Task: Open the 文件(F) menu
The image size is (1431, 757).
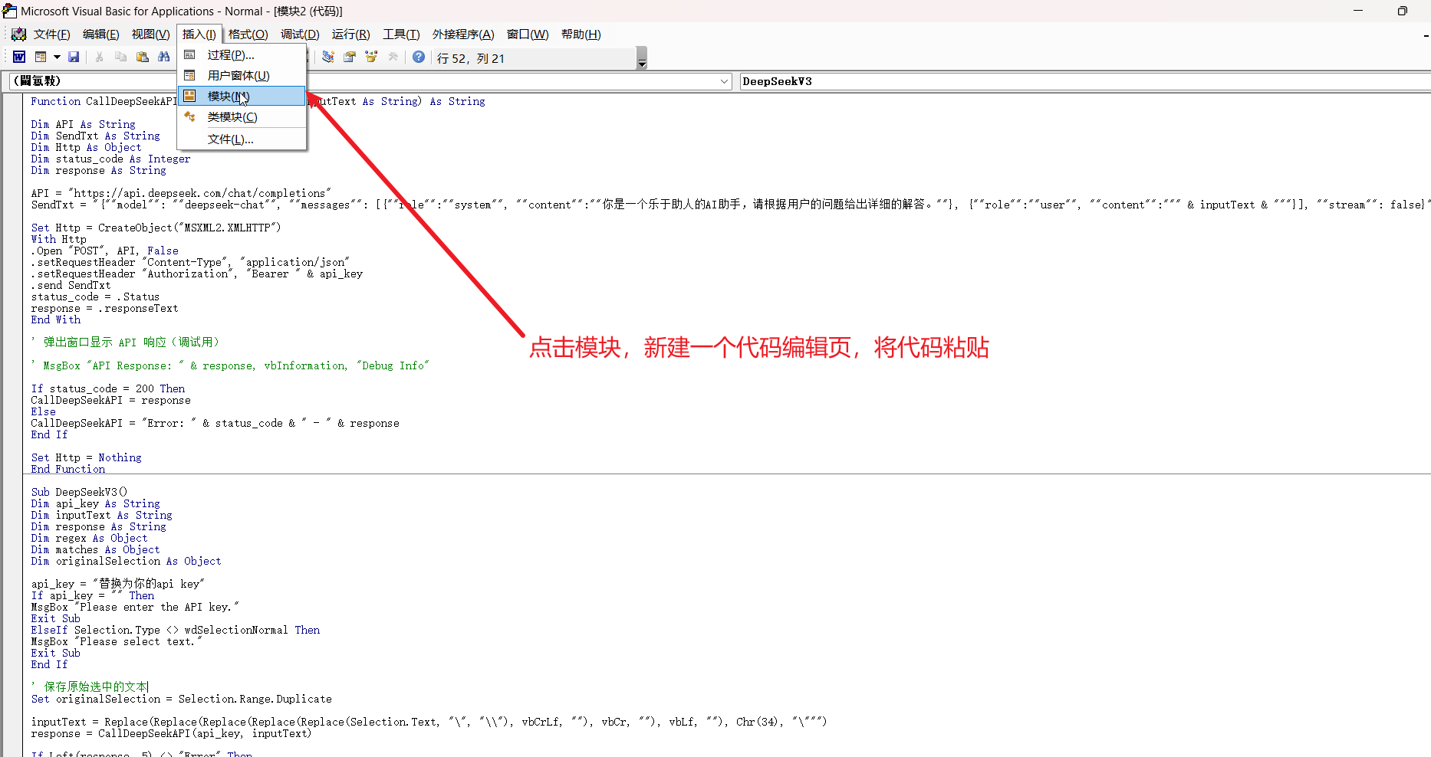Action: tap(51, 34)
